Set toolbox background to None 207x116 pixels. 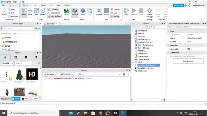pos(35,99)
